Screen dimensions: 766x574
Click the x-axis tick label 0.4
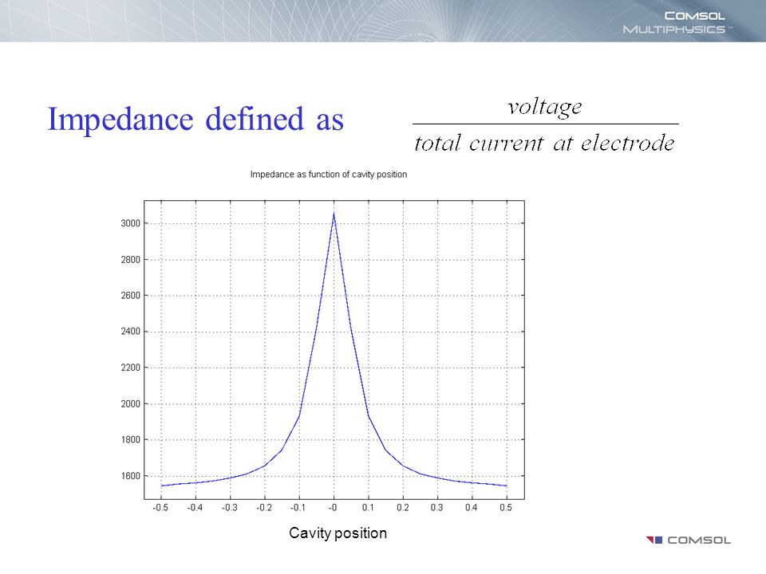point(471,508)
